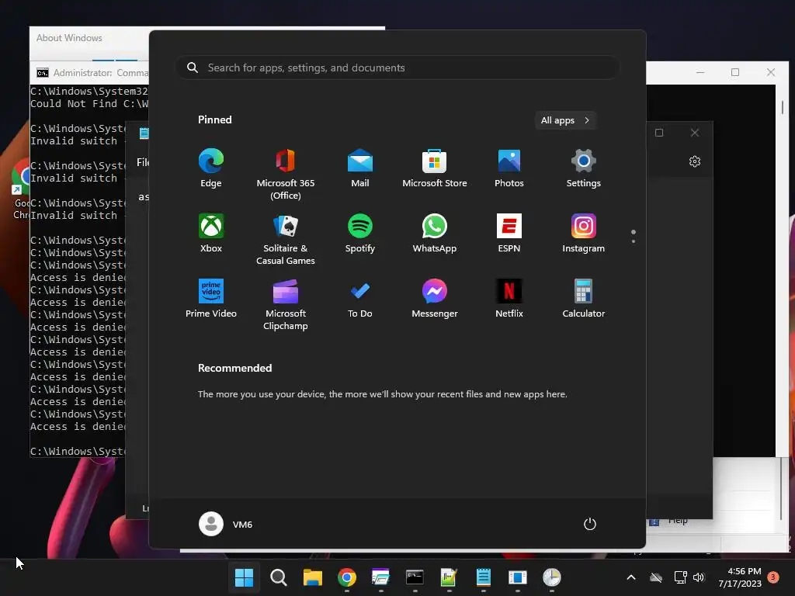This screenshot has width=795, height=596.
Task: Switch to Command Prompt on taskbar
Action: [x=415, y=577]
